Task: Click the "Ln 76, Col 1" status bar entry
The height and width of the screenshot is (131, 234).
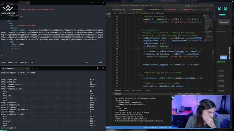Action: pos(163,128)
